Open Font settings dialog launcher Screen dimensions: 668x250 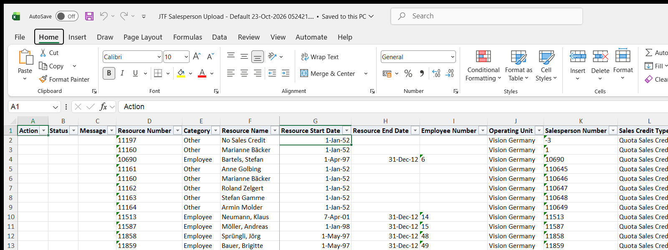[216, 91]
